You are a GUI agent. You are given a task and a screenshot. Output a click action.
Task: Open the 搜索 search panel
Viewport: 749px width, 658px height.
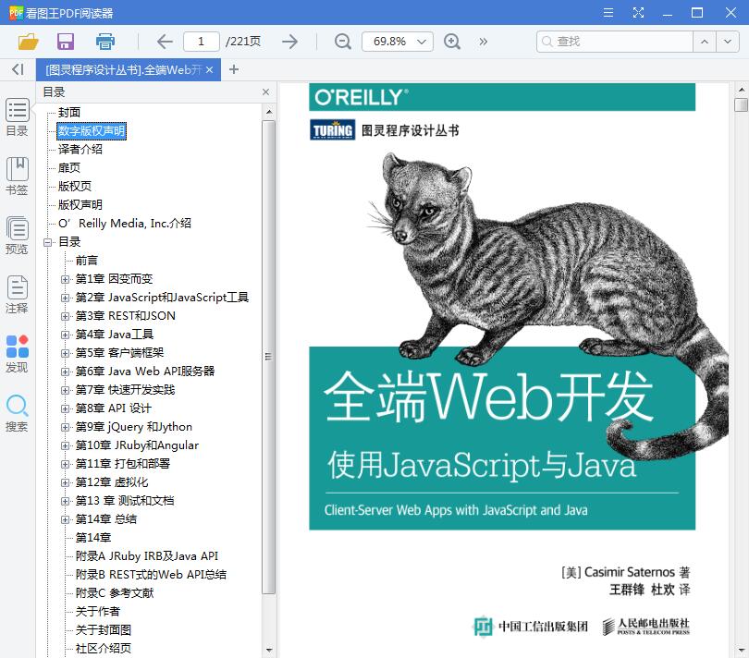[18, 413]
